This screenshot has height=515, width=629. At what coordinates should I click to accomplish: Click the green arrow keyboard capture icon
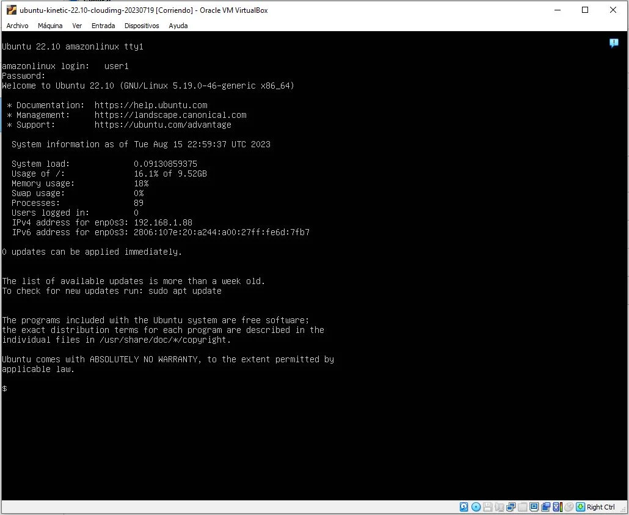point(581,507)
